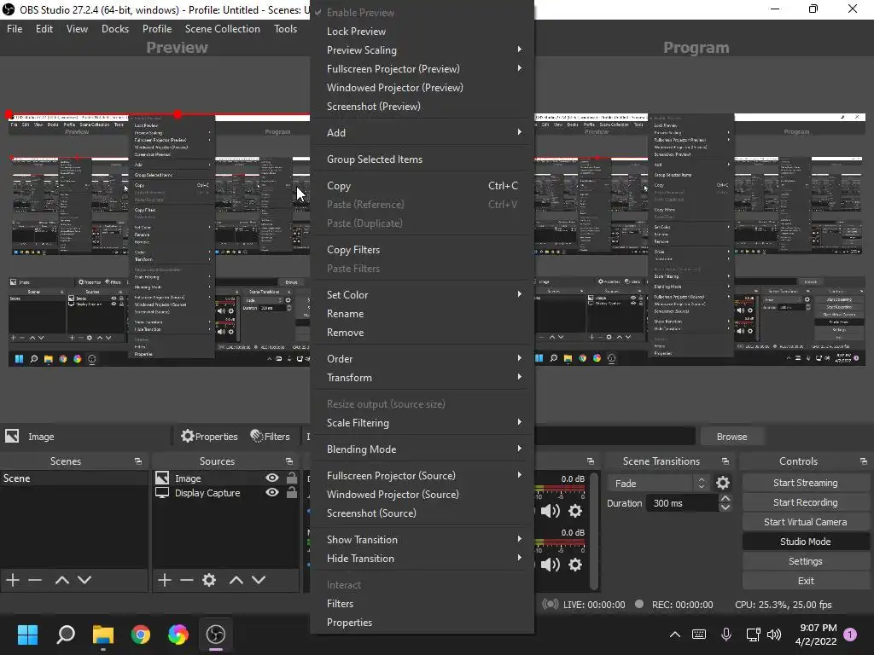Move source up arrow in Sources panel
The height and width of the screenshot is (655, 874).
(236, 580)
